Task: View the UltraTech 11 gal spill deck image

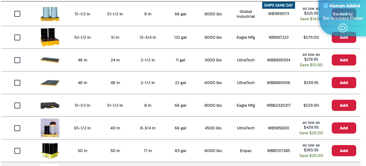Action: tap(50, 60)
